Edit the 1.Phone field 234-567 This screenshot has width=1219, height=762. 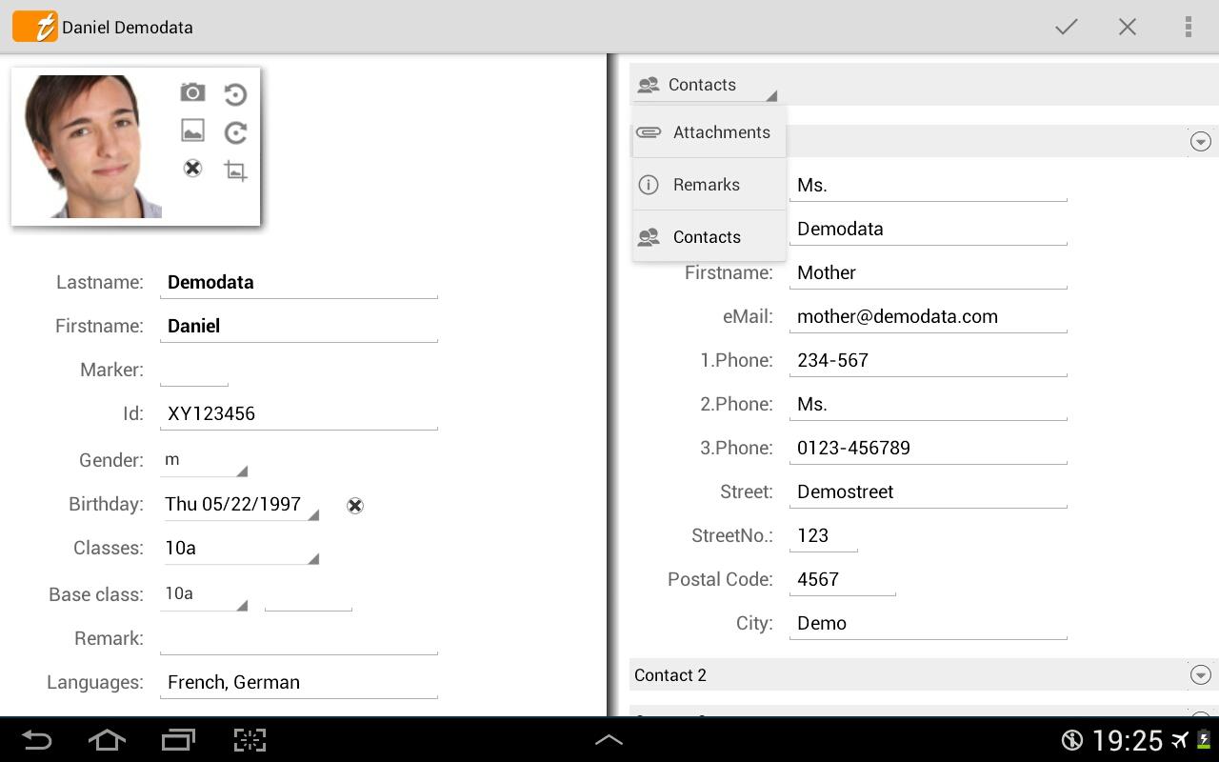[x=929, y=360]
